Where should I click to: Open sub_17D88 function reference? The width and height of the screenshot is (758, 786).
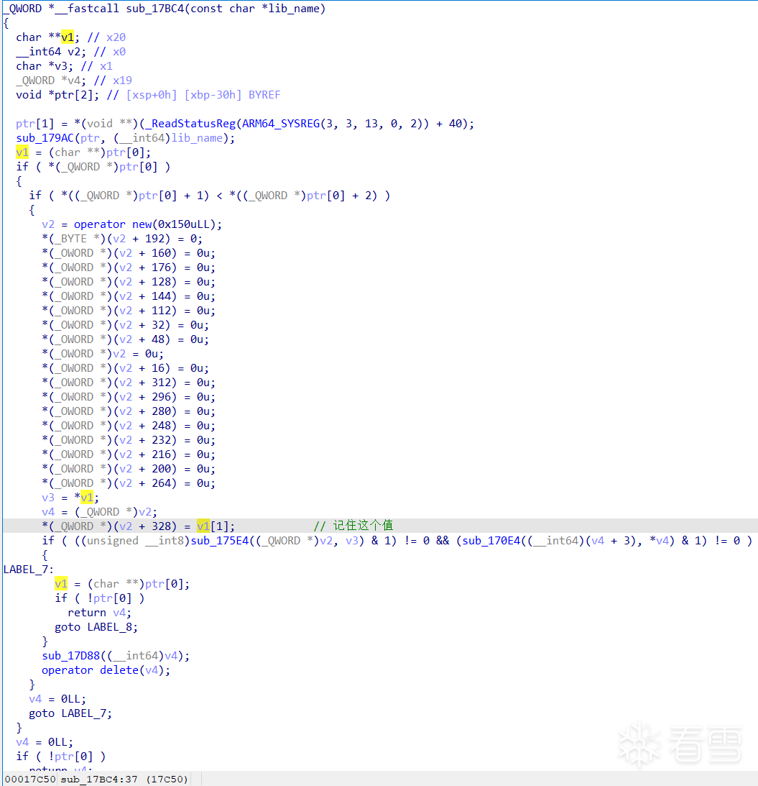tap(71, 656)
